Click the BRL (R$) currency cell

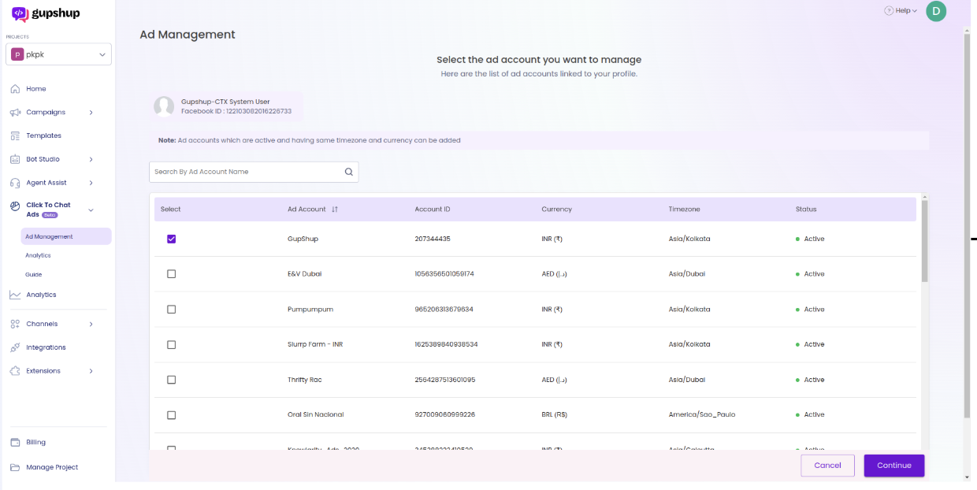click(x=555, y=415)
